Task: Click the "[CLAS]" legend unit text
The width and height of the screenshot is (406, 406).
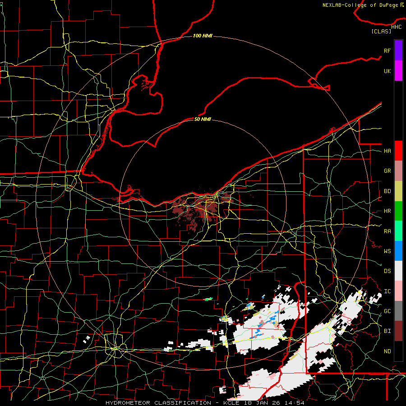Action: pos(381,31)
